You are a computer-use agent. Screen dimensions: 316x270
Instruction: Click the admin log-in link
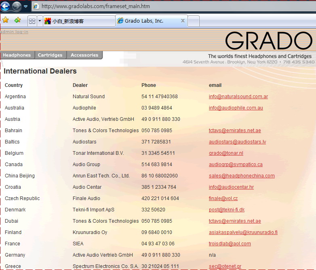pyautogui.click(x=14, y=32)
